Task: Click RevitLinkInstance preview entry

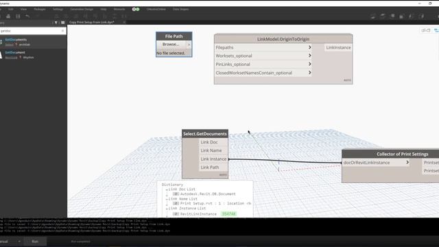Action: coord(198,214)
